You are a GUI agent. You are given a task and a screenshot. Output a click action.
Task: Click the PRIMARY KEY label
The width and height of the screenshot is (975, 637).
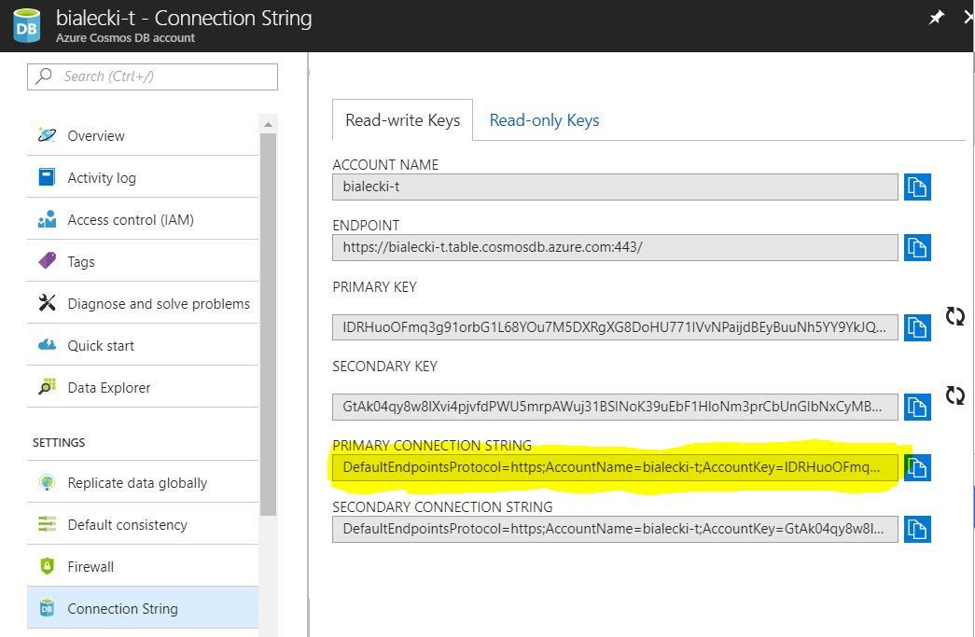tap(374, 287)
